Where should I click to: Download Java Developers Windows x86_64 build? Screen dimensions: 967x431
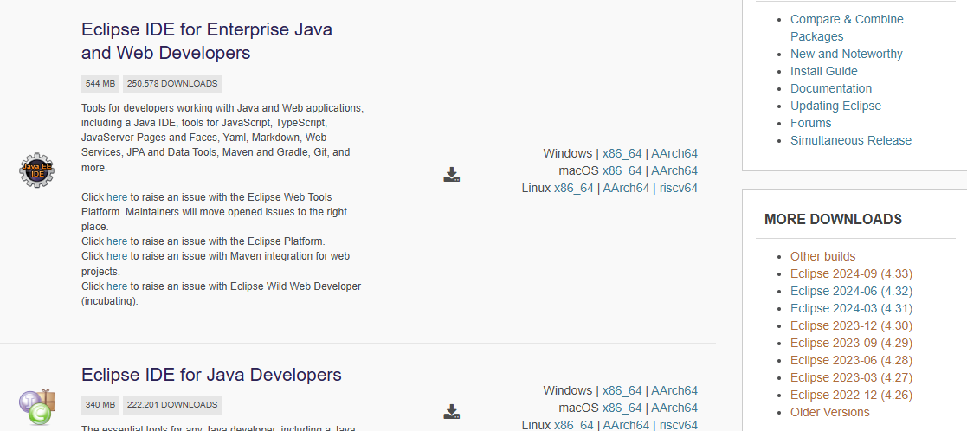click(622, 390)
